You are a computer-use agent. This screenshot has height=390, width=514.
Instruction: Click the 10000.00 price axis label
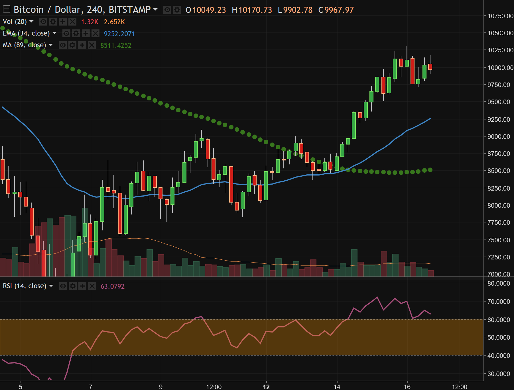pos(500,68)
